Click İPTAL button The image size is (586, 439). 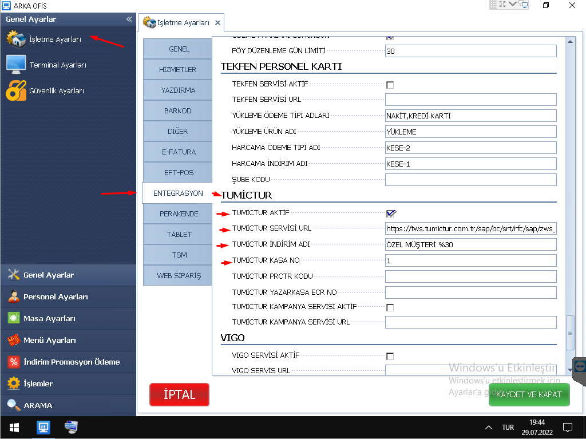[179, 394]
